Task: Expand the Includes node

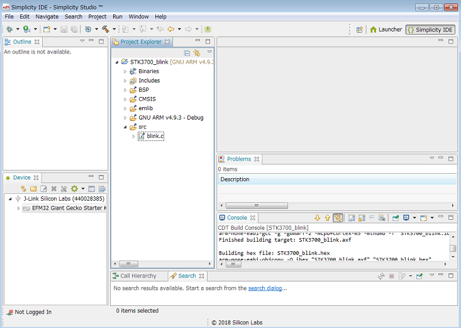Action: (125, 81)
